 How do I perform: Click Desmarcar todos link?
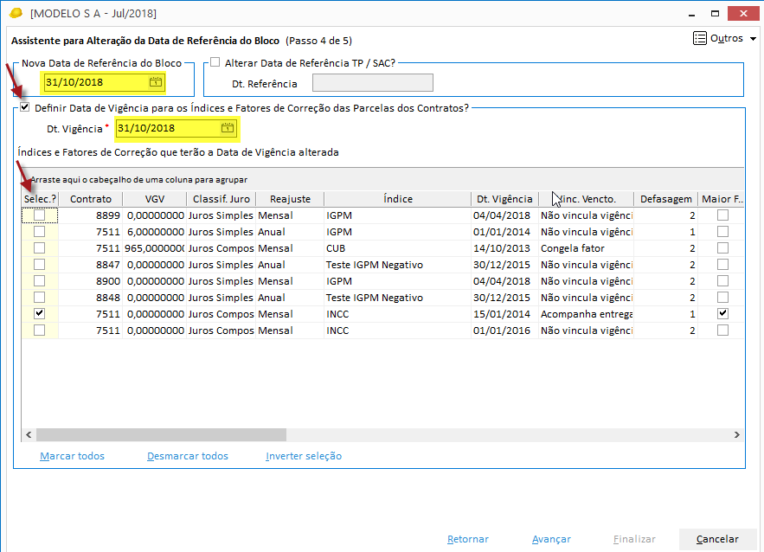pyautogui.click(x=187, y=456)
